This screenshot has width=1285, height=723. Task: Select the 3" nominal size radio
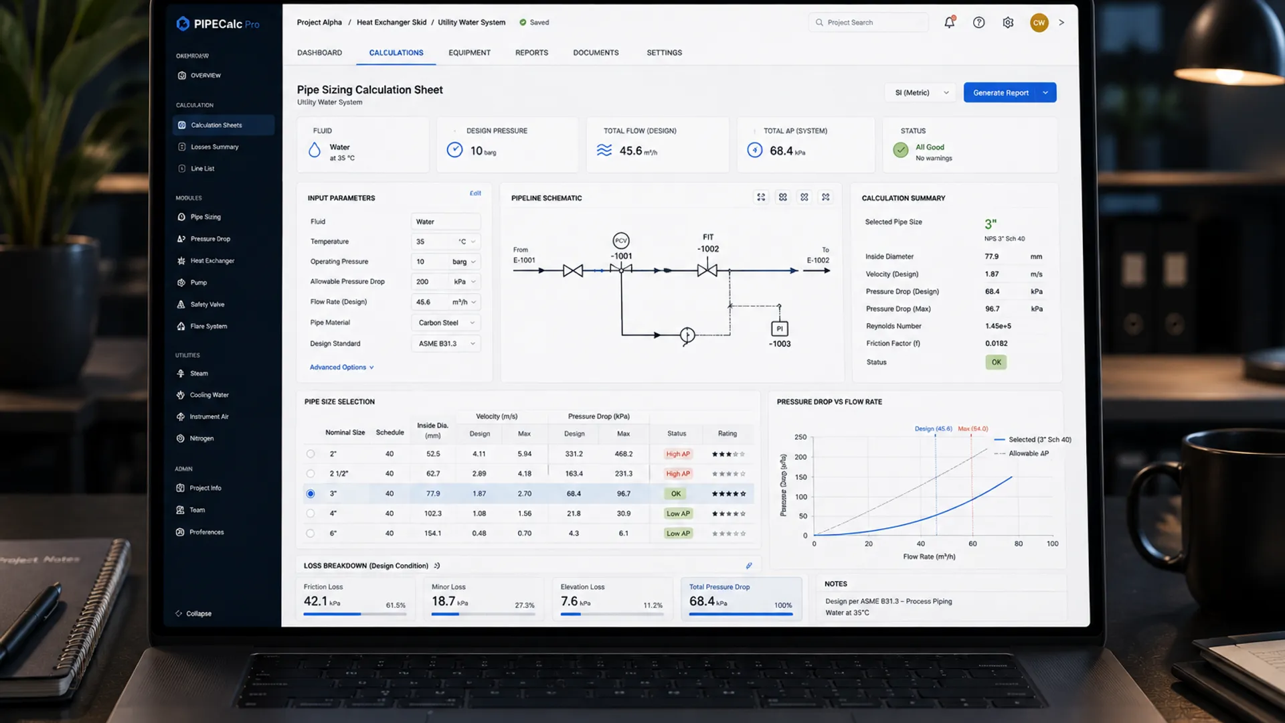pyautogui.click(x=311, y=493)
